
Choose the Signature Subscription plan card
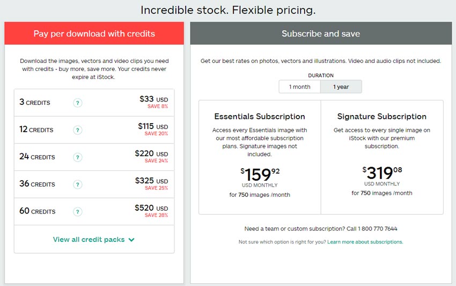tap(382, 158)
